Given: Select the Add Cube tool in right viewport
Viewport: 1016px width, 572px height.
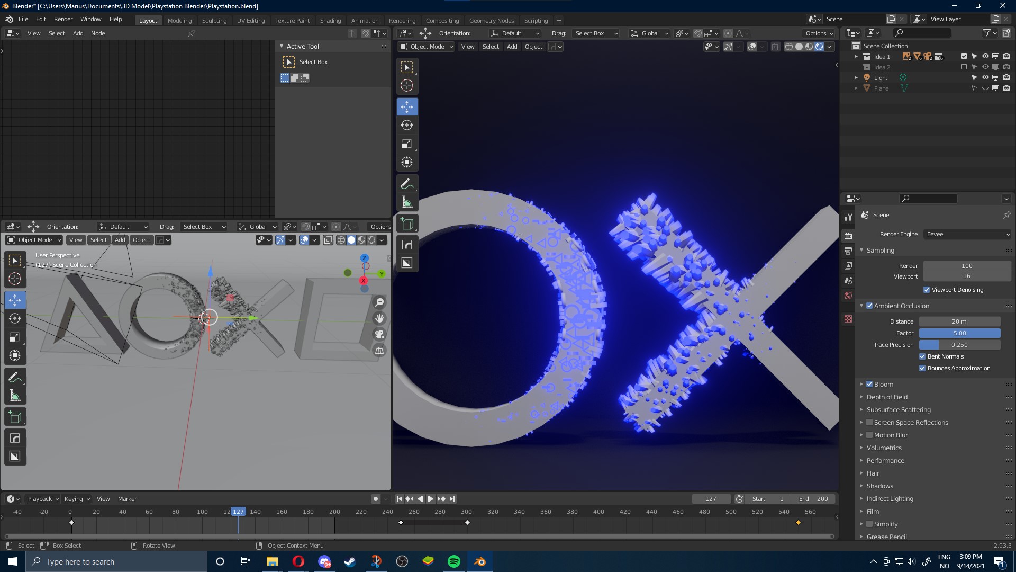Looking at the screenshot, I should [407, 224].
